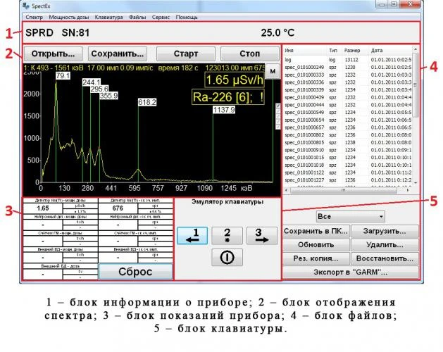Click the file list horizontal scrollbar thumb
This screenshot has height=352, width=443.
click(343, 190)
